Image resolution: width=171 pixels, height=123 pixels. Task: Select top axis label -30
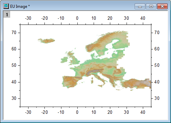coord(28,18)
